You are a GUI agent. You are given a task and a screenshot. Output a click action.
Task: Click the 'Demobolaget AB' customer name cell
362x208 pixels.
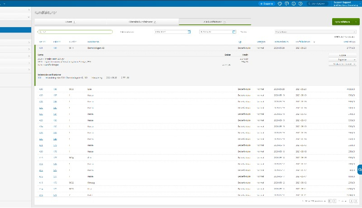(x=96, y=48)
